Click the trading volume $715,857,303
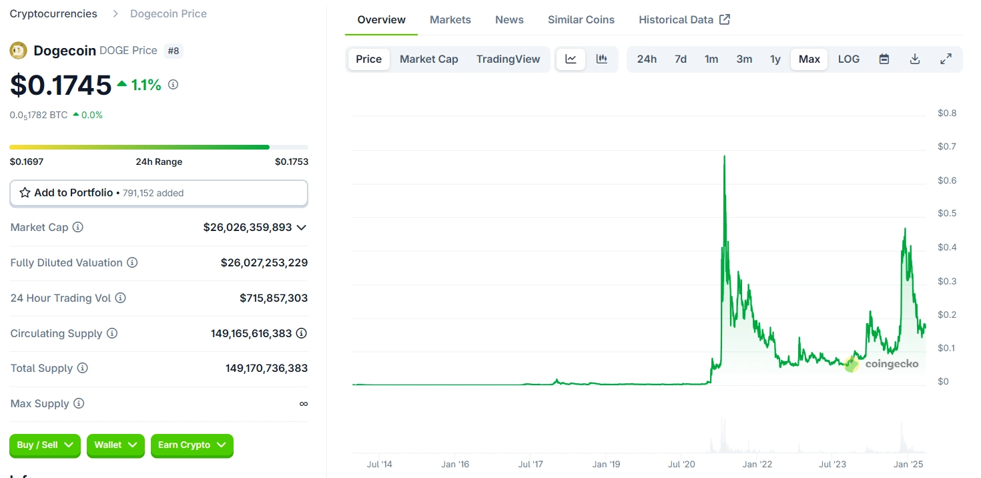Screen dimensions: 981x478 click(x=274, y=298)
